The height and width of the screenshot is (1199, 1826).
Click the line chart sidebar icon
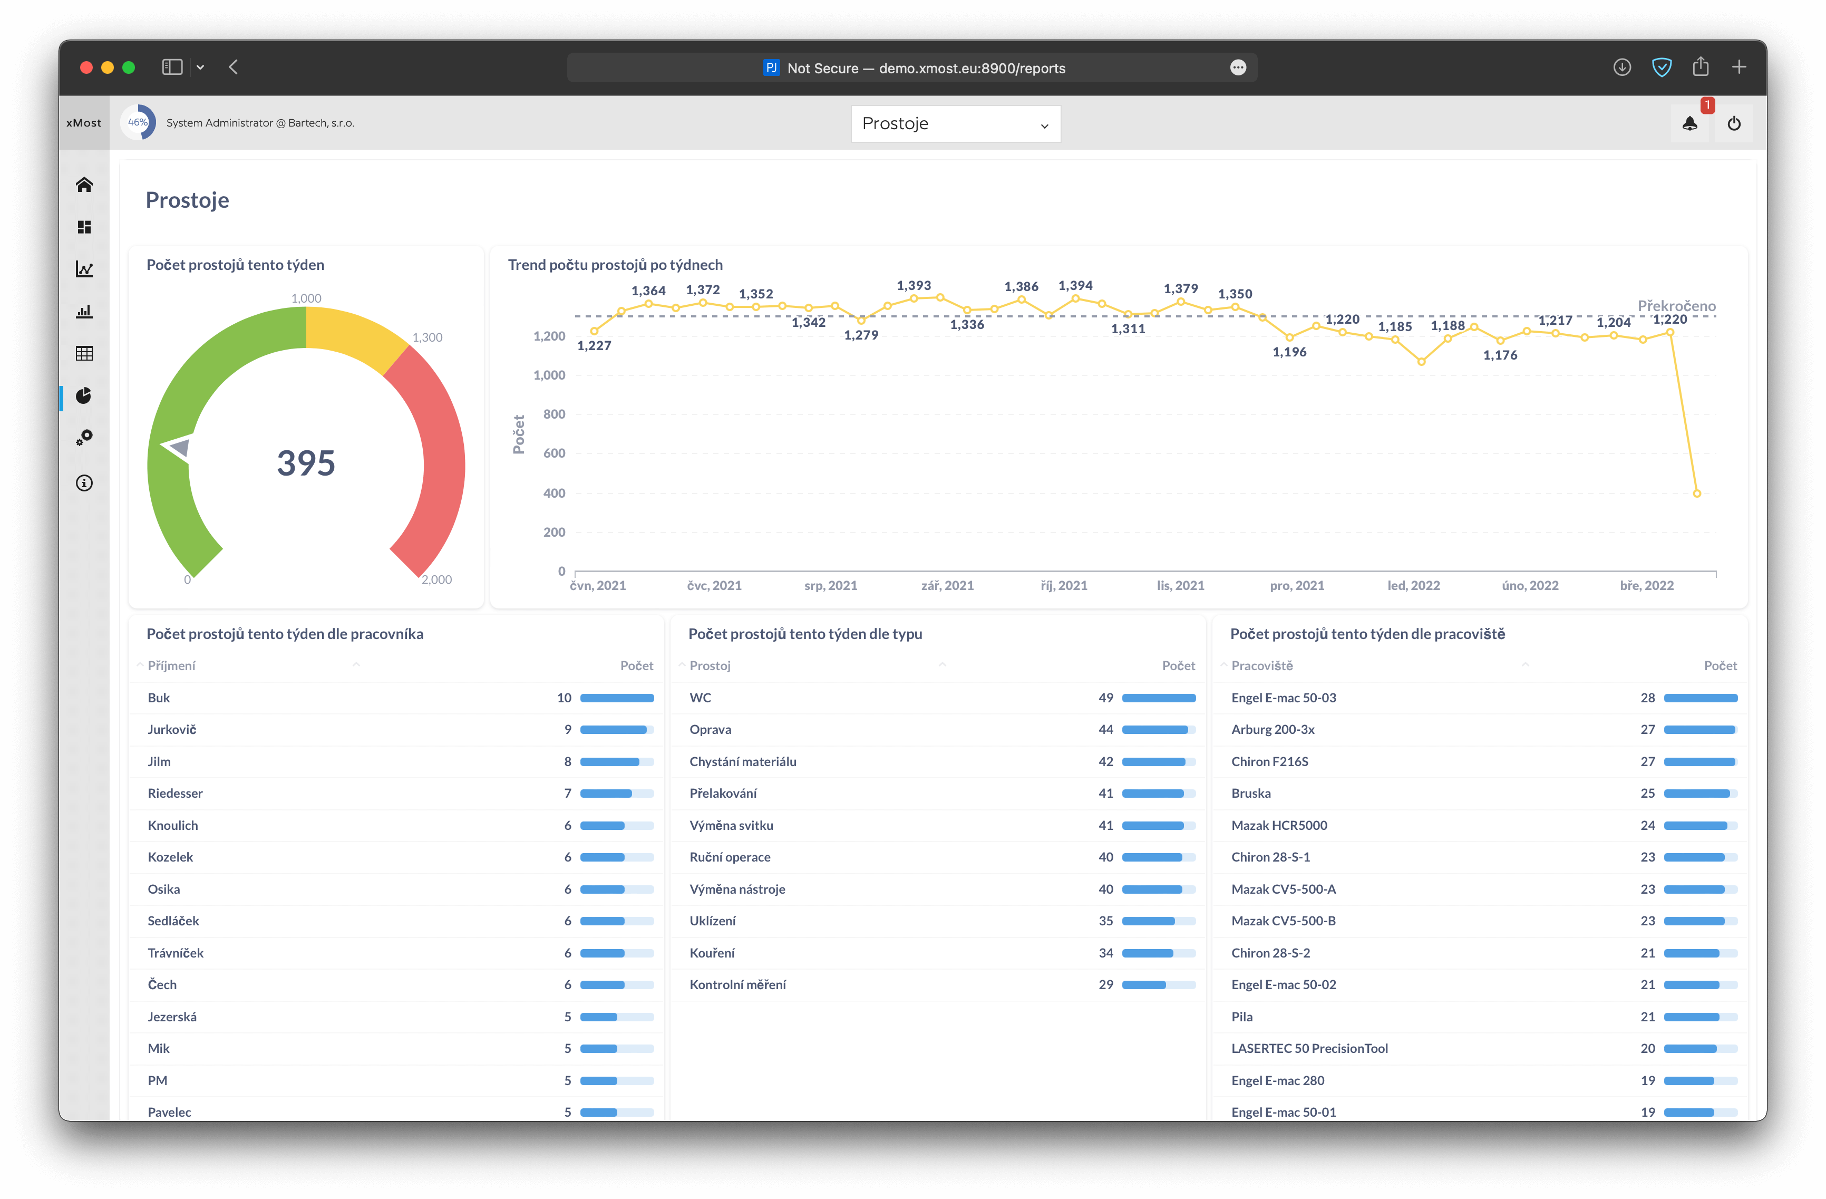pyautogui.click(x=84, y=269)
